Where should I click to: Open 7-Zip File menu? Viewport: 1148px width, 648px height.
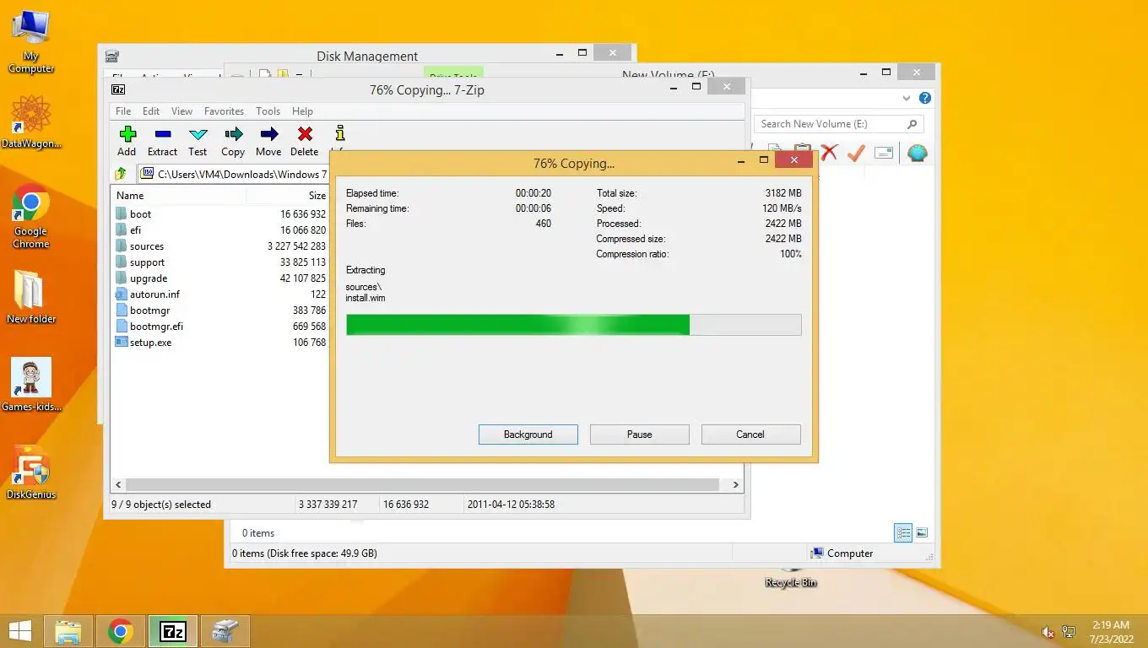(x=123, y=111)
